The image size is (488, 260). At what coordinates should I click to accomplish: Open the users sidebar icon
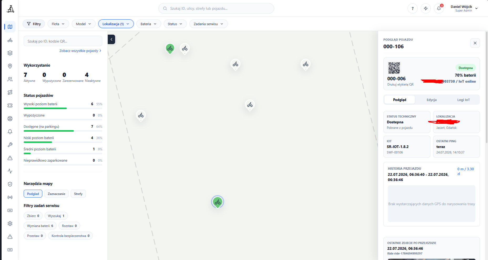click(10, 79)
